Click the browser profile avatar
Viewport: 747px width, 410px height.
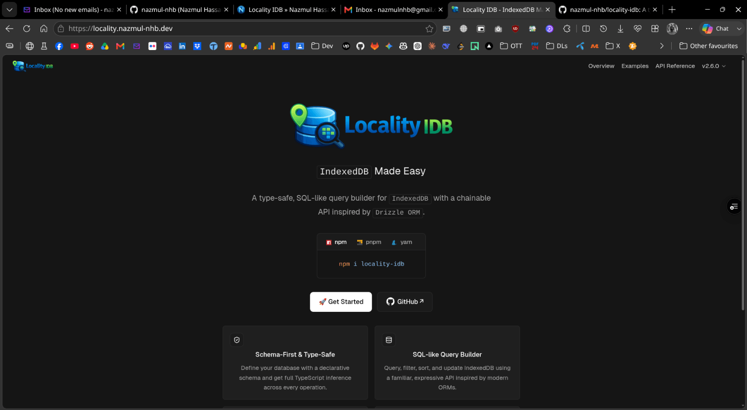click(x=672, y=29)
